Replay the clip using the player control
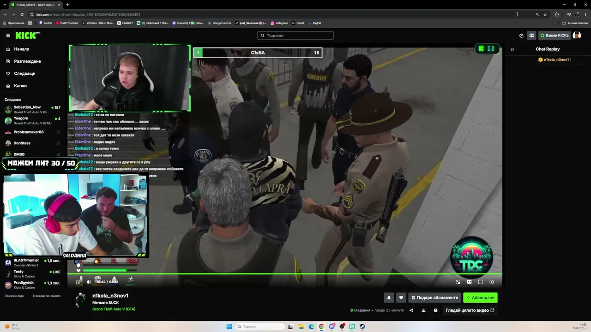 (78, 282)
